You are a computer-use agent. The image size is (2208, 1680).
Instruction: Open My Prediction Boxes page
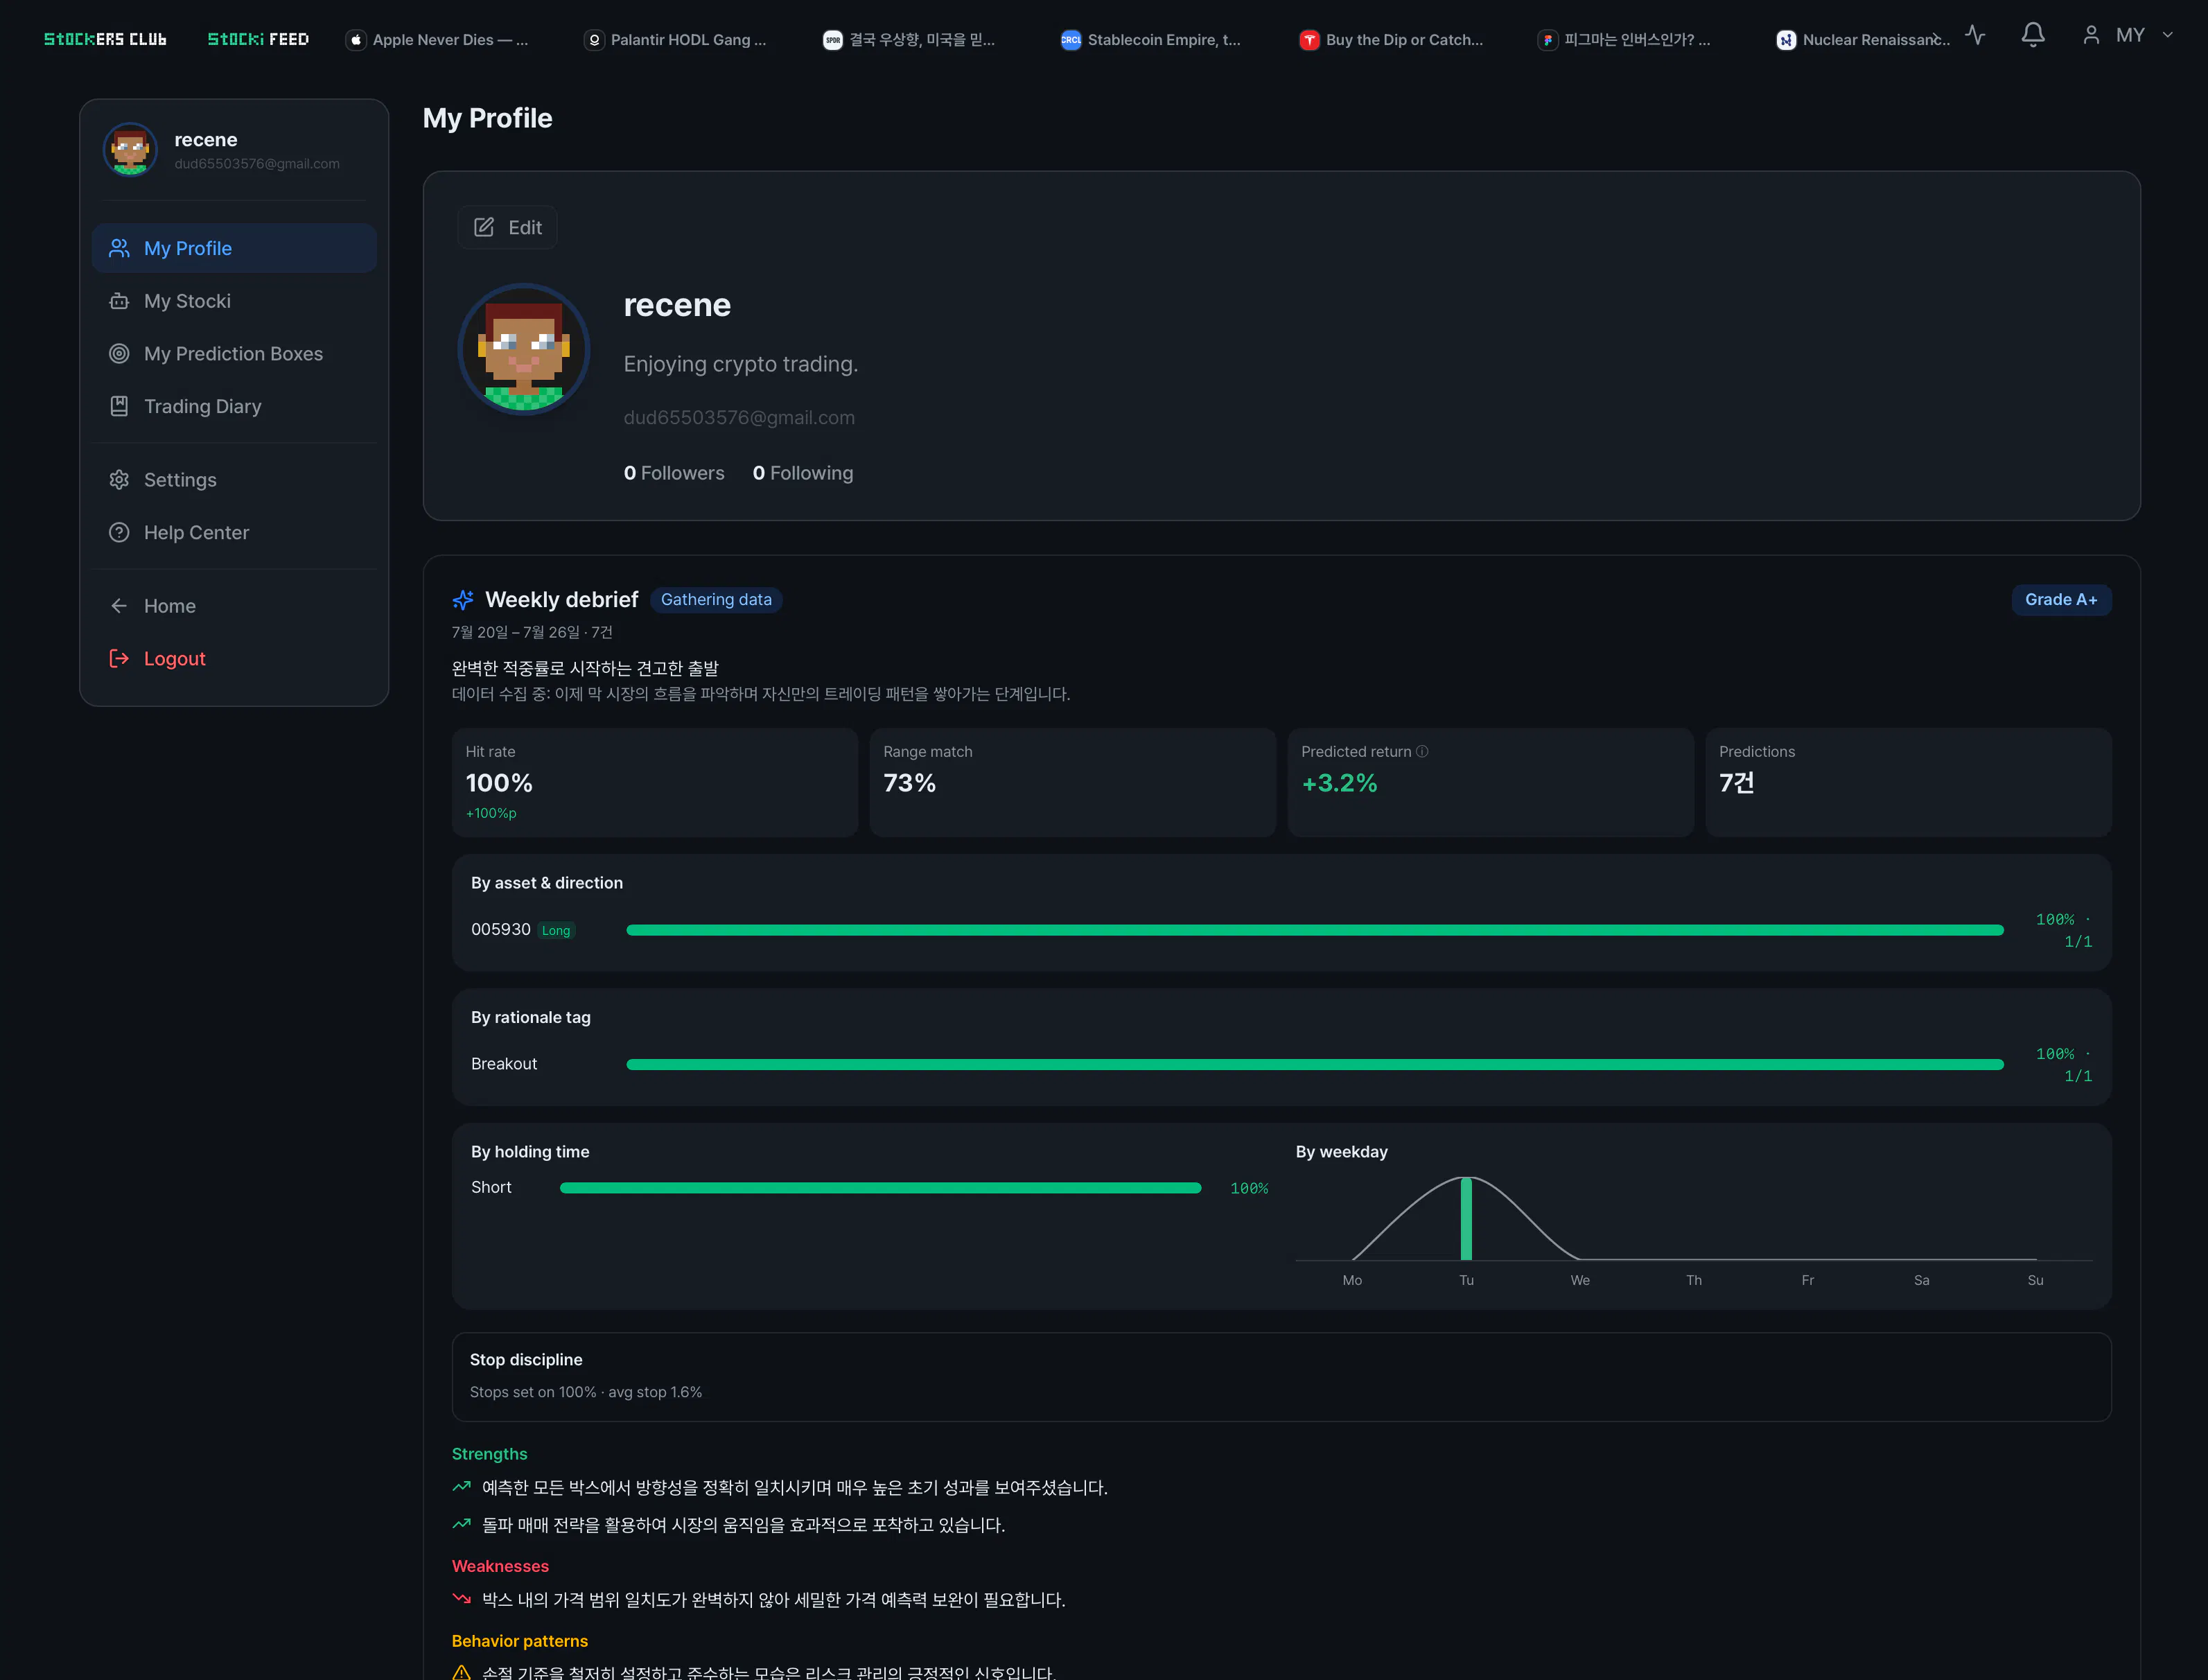pyautogui.click(x=234, y=354)
